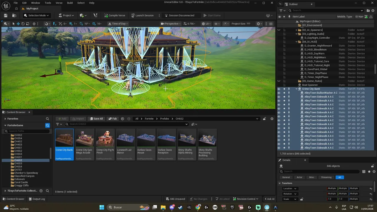This screenshot has width=377, height=212.
Task: Click the Details favorites star icon
Action: (369, 171)
